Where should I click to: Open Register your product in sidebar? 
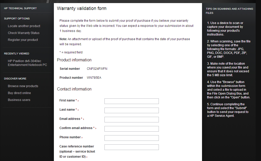click(23, 40)
